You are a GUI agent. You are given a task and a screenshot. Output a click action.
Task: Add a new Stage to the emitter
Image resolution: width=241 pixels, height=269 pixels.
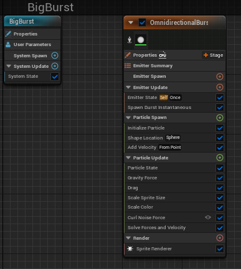pyautogui.click(x=214, y=55)
